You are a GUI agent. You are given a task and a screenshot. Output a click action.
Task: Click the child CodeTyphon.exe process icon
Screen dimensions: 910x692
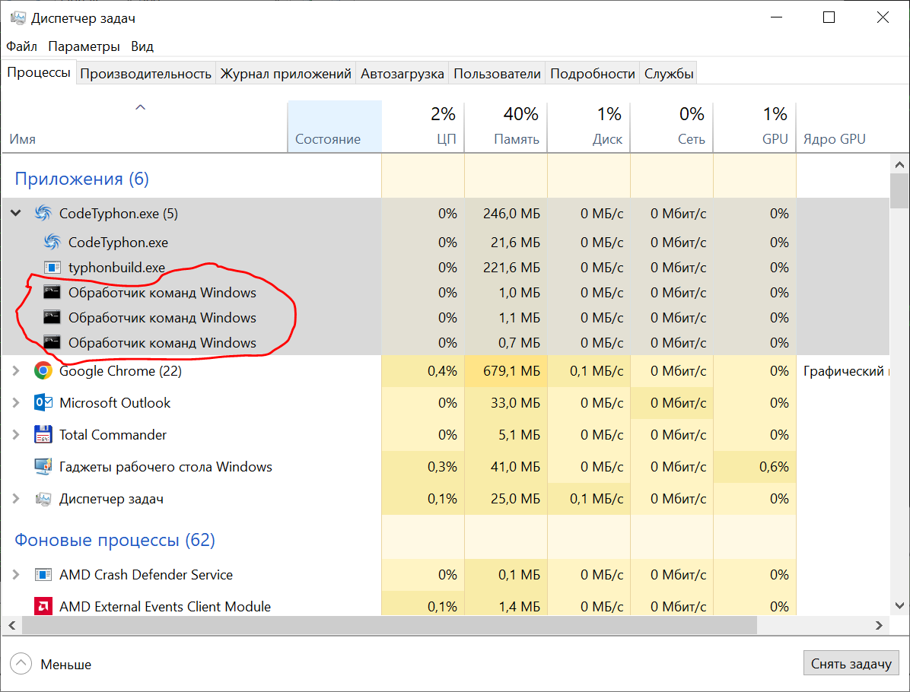(52, 242)
